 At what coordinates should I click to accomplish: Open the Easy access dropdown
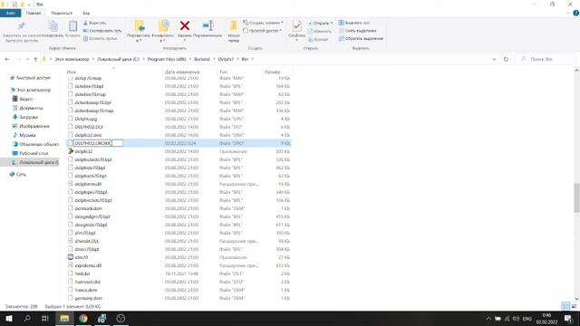click(x=262, y=31)
